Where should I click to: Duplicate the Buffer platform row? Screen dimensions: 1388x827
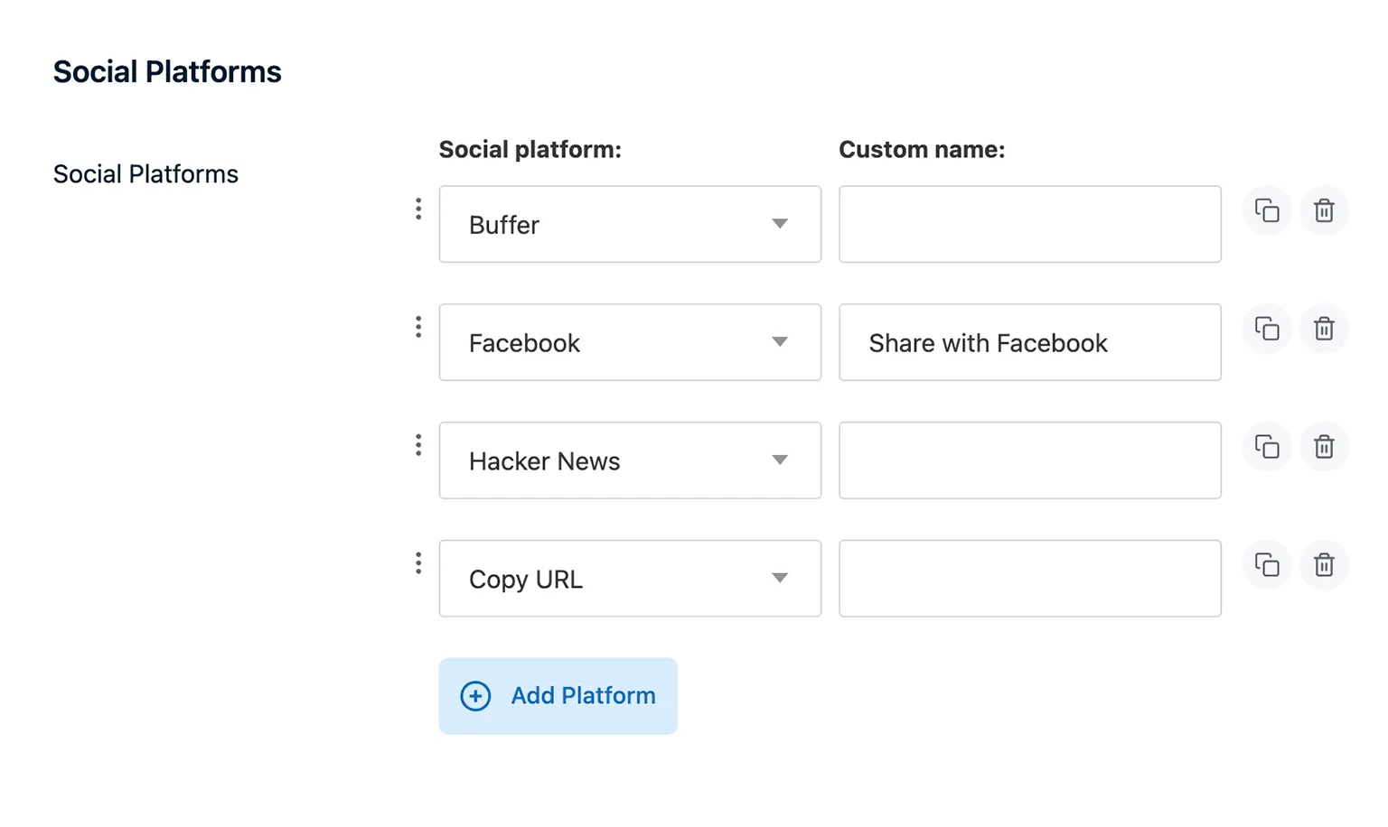1267,210
